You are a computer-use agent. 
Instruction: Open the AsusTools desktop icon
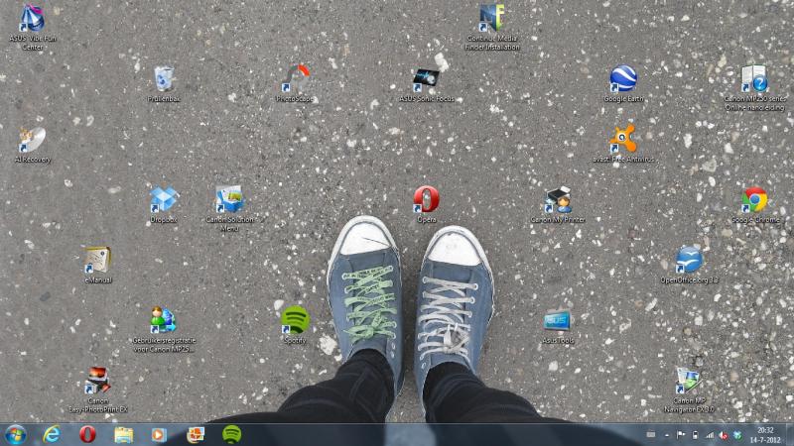click(558, 326)
